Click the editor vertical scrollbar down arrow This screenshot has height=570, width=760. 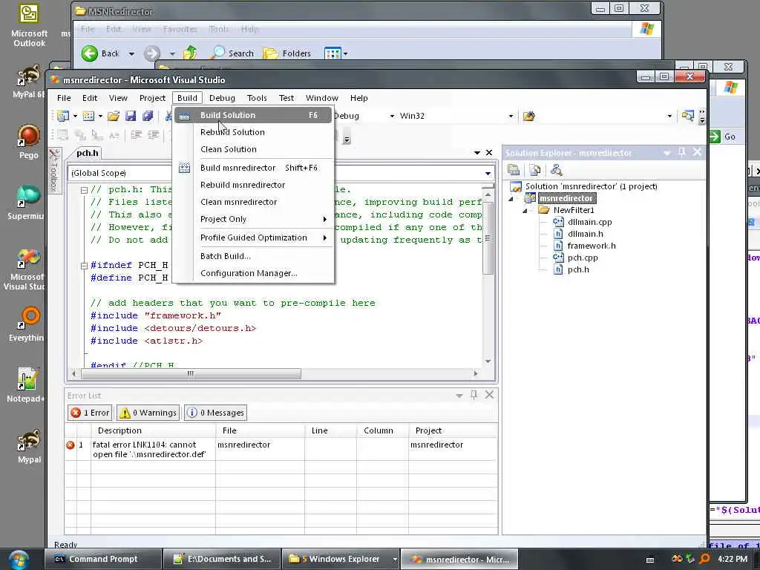[488, 361]
